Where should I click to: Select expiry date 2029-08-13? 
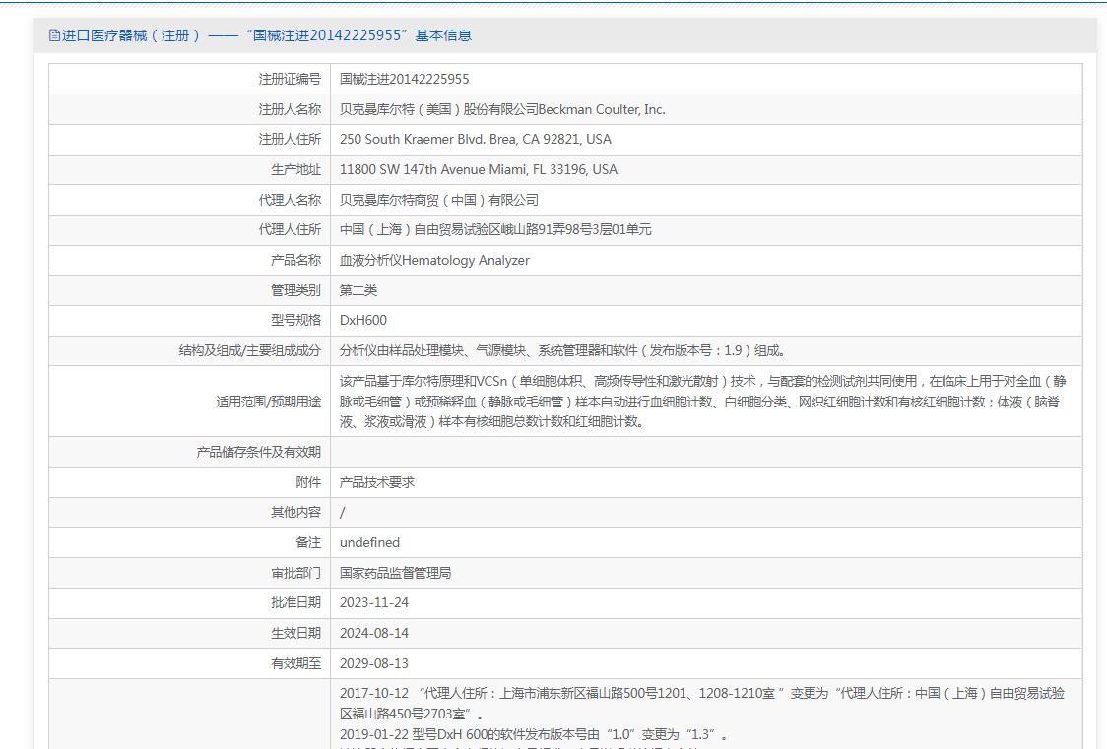(x=374, y=663)
